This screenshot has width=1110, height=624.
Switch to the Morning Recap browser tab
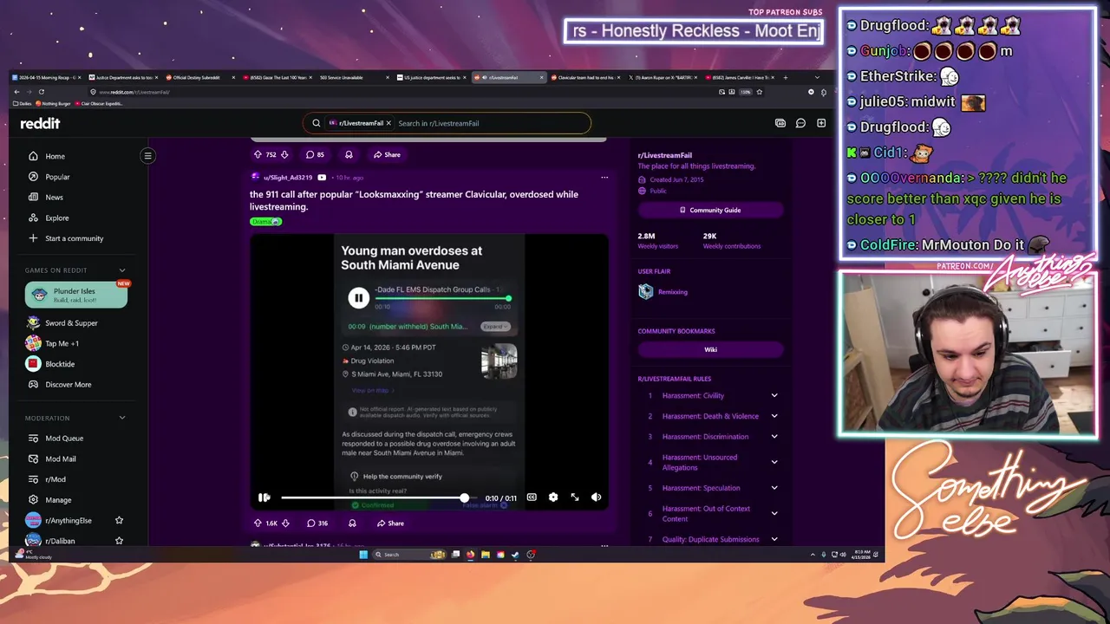tap(46, 77)
